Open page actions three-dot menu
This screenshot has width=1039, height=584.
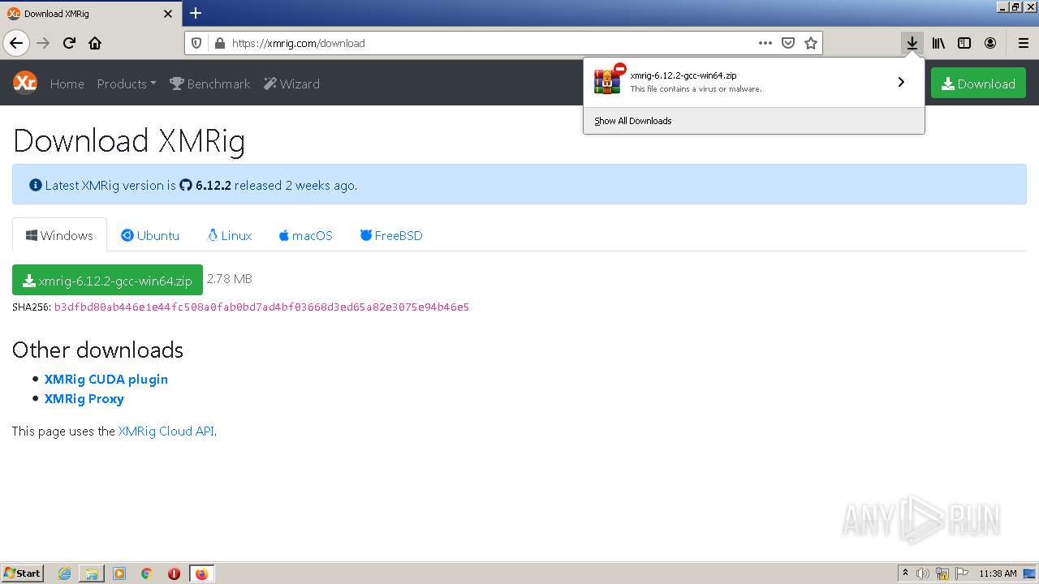tap(765, 43)
